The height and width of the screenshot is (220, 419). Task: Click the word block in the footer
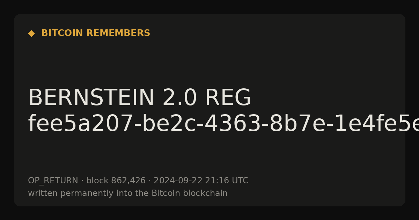[97, 181]
